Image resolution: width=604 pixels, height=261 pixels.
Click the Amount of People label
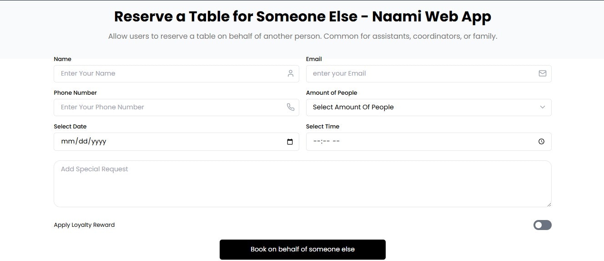click(332, 93)
